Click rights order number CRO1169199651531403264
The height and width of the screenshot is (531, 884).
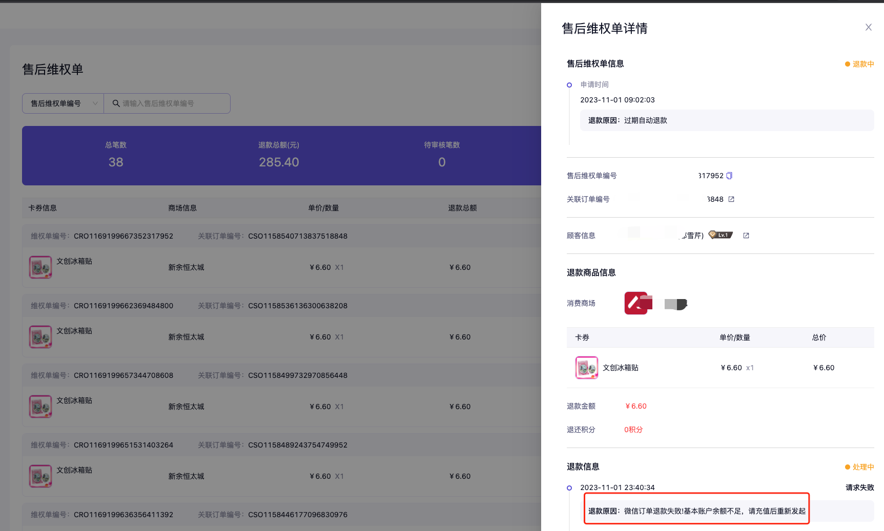pos(123,445)
